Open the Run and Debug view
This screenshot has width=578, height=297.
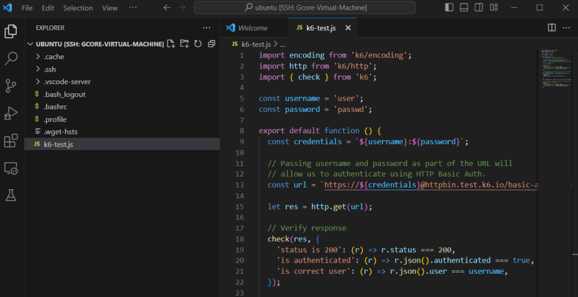pyautogui.click(x=11, y=113)
